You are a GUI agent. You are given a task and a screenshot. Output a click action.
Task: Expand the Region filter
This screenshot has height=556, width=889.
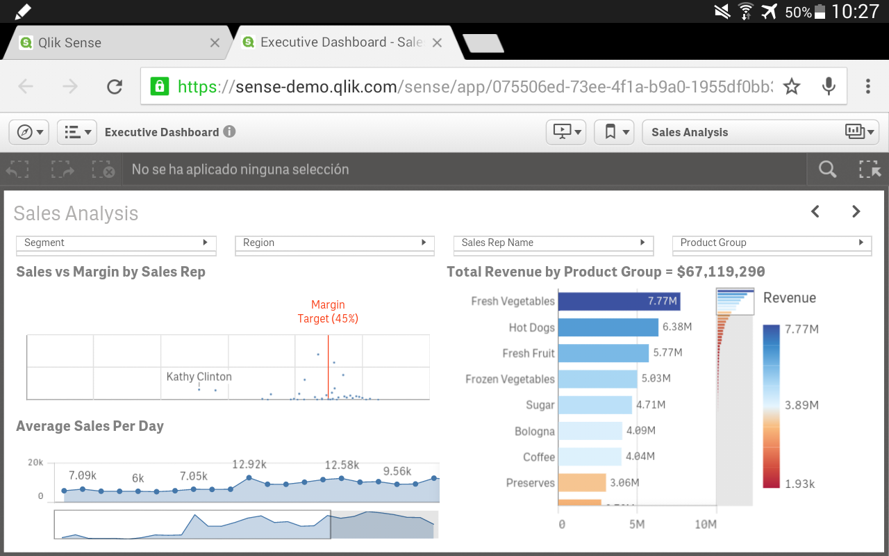(x=335, y=243)
